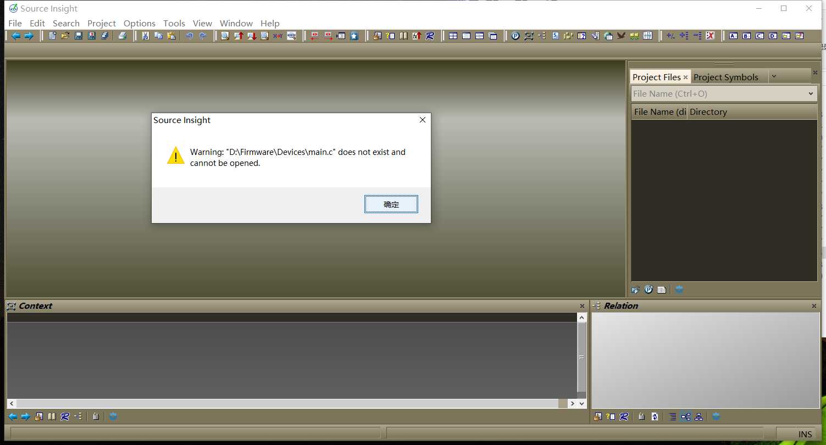Close the Context panel
The height and width of the screenshot is (445, 826).
(582, 306)
